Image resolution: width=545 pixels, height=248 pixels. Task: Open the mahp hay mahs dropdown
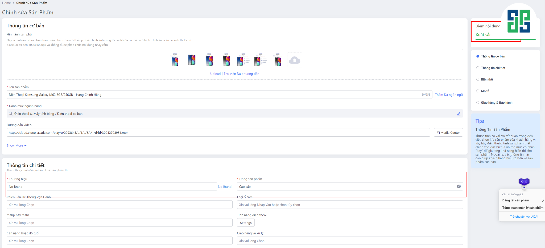tap(119, 223)
